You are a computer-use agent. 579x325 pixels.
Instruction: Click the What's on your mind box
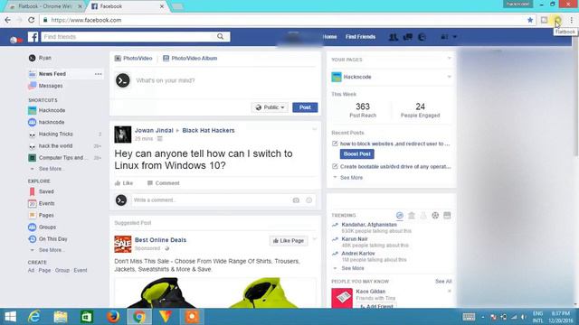(165, 80)
